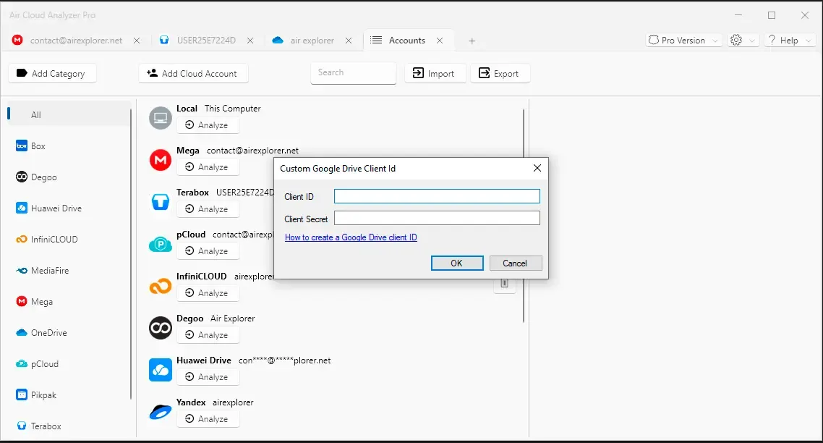Open the Pro Version dropdown
The height and width of the screenshot is (443, 823).
point(683,41)
